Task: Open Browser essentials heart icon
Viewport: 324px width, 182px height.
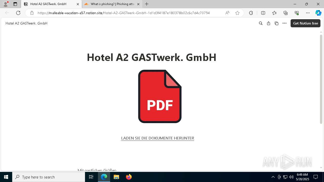Action: pyautogui.click(x=297, y=13)
